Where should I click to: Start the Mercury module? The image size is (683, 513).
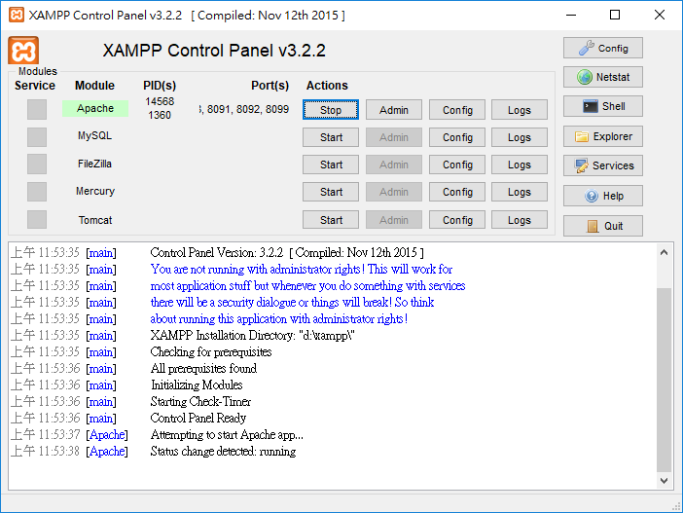click(x=331, y=192)
